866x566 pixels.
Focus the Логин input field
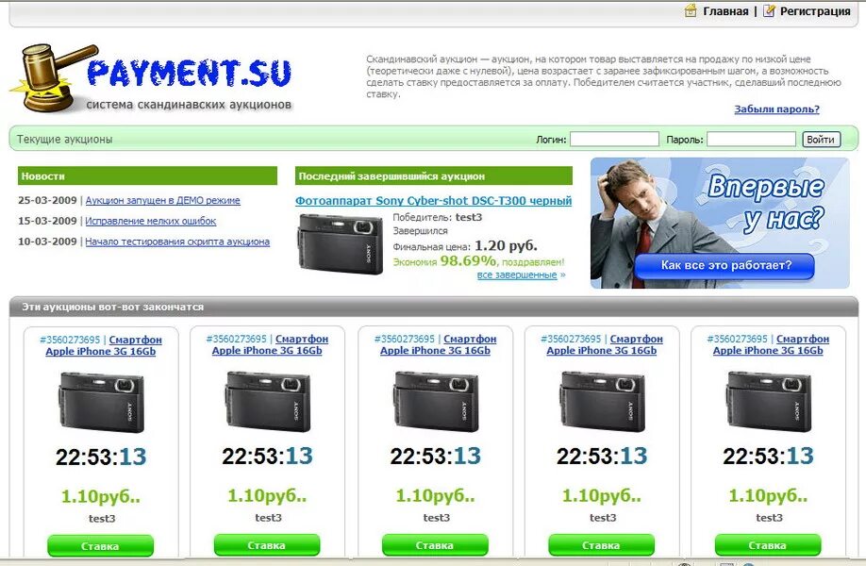tap(614, 140)
